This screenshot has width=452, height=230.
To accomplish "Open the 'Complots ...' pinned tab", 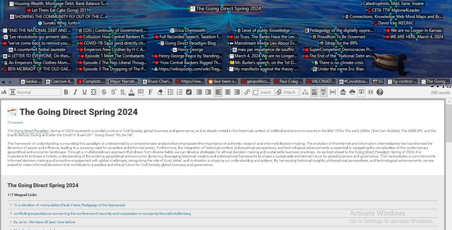I will point(91,81).
